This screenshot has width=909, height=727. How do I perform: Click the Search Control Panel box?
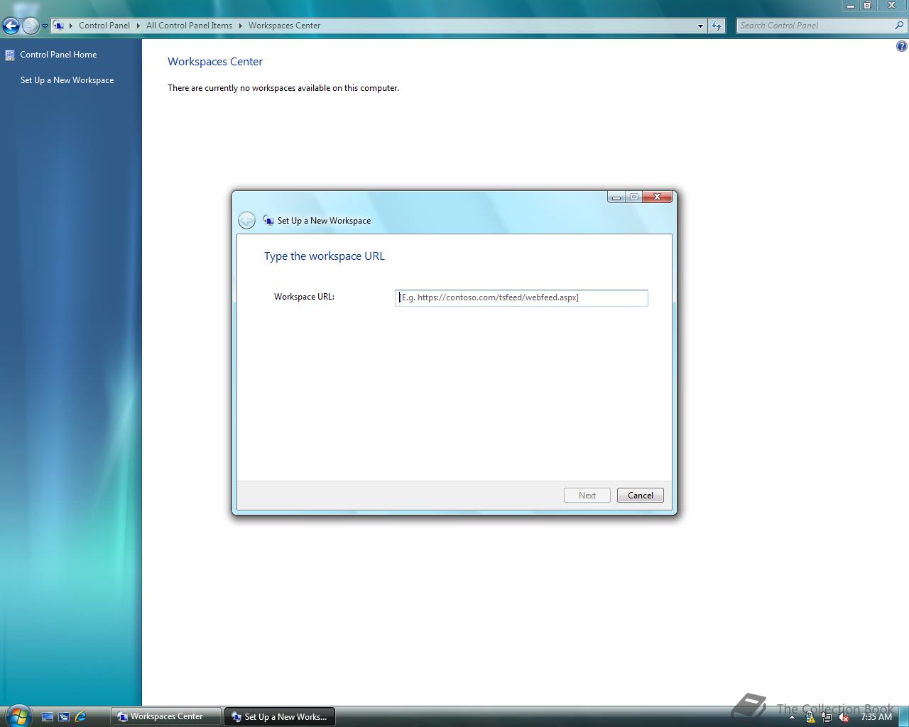pyautogui.click(x=817, y=25)
